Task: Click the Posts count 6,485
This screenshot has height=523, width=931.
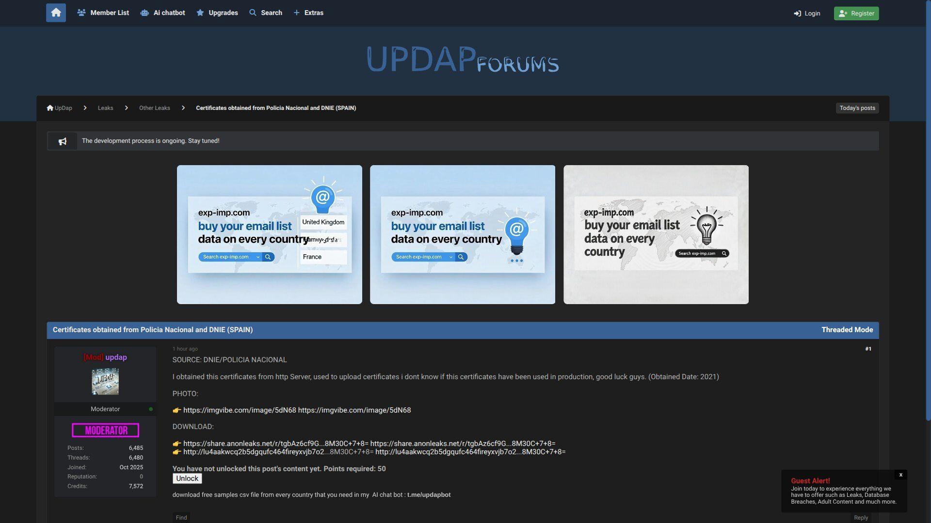Action: 136,448
